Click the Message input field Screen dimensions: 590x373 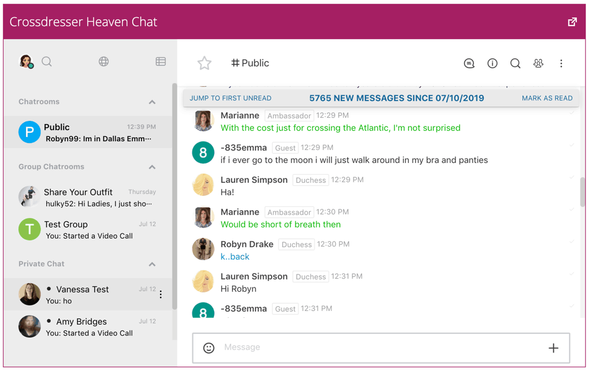point(381,348)
